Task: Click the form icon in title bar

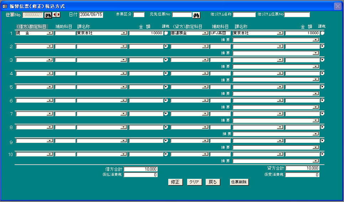Action: tap(5, 6)
